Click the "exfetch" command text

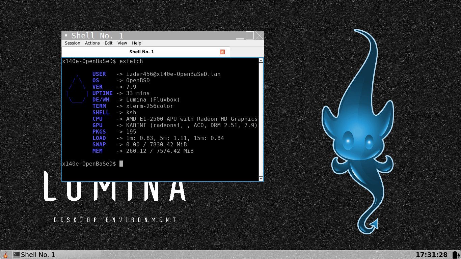131,61
